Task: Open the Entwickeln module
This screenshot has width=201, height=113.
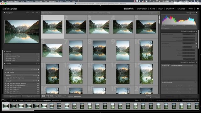Action: pos(142,9)
